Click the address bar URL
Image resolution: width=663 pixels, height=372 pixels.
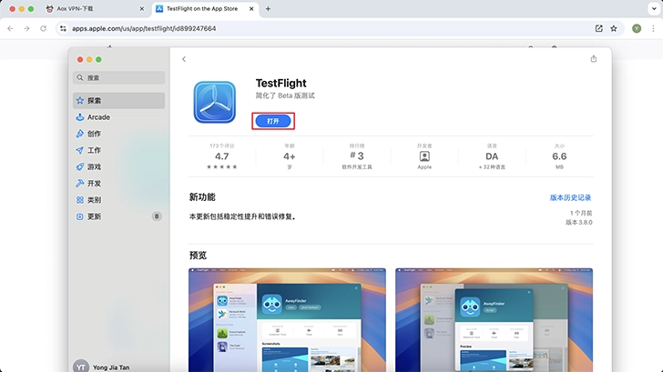[x=144, y=28]
